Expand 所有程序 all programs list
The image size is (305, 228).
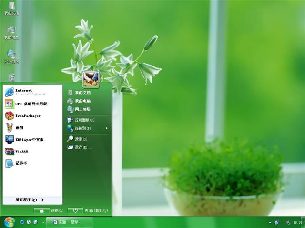(32, 200)
